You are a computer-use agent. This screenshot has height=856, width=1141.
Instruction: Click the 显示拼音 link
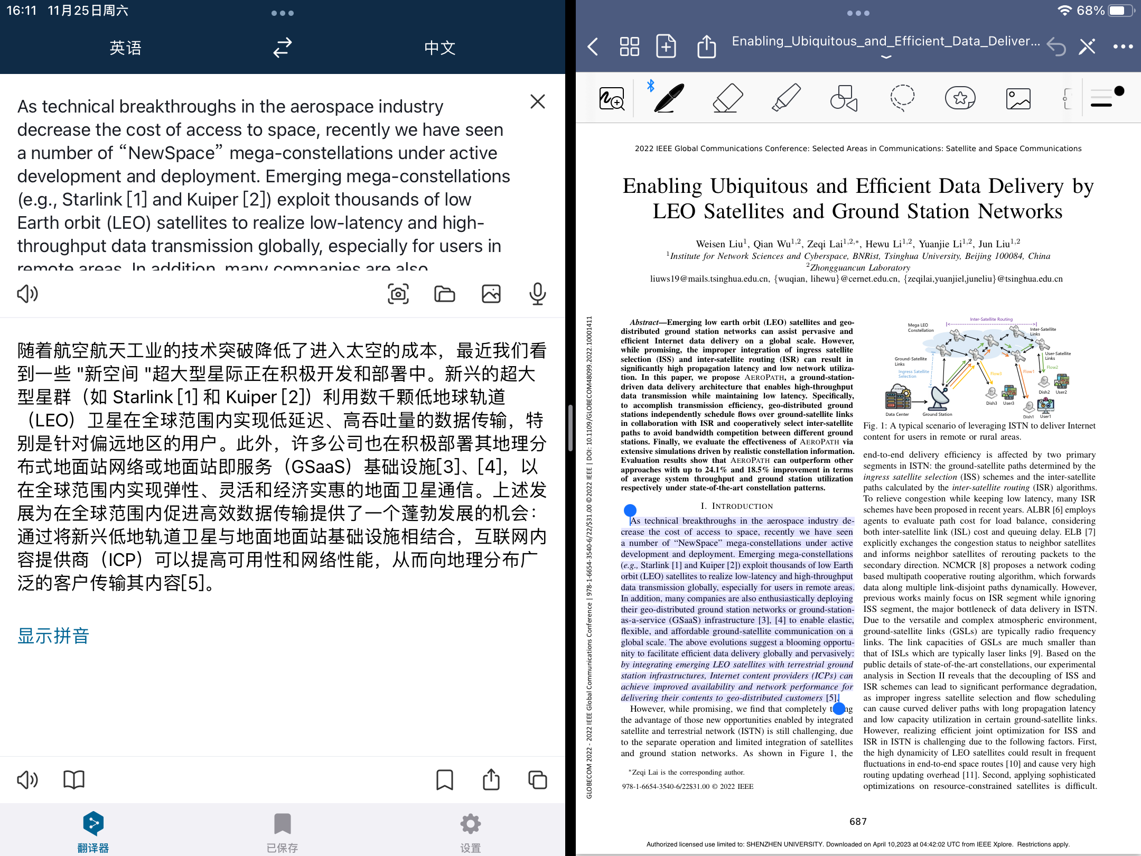pyautogui.click(x=53, y=636)
